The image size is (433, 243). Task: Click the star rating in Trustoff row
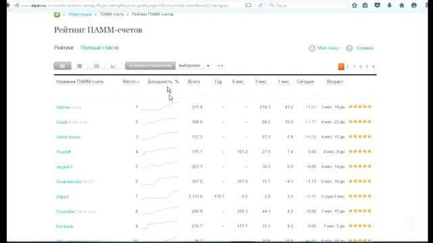click(360, 151)
